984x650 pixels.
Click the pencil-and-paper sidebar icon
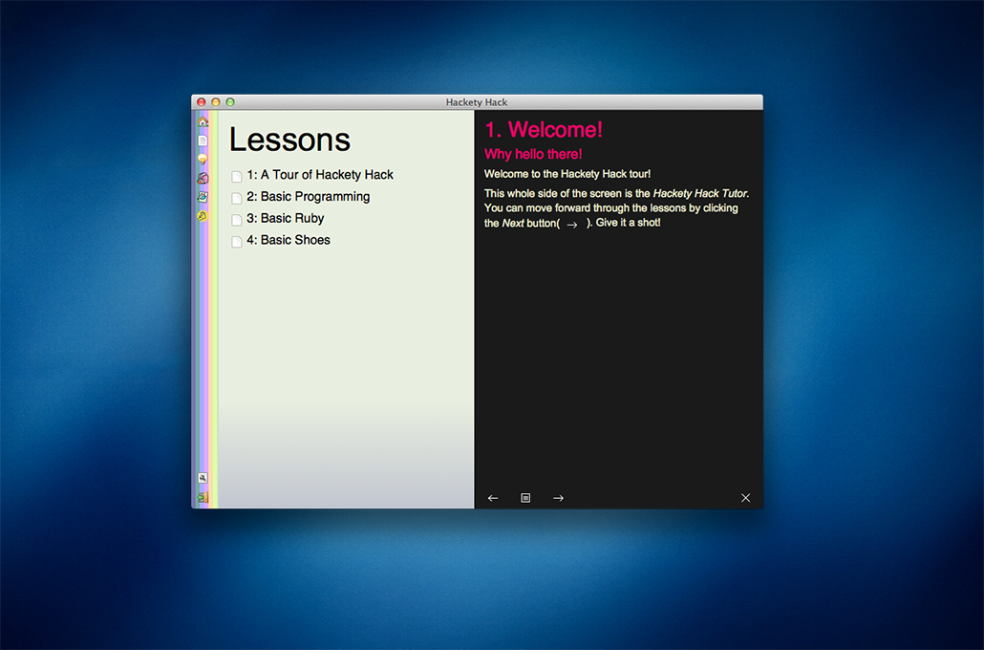(x=203, y=197)
